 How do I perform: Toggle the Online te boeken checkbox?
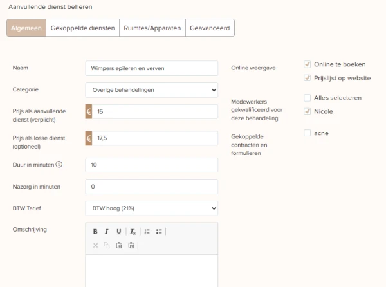click(x=308, y=64)
